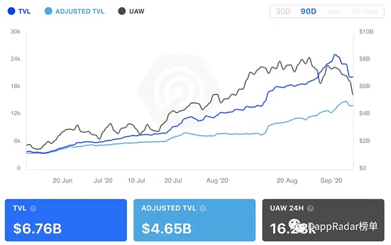The height and width of the screenshot is (245, 391).
Task: Click the TVL legend label text
Action: tap(25, 12)
